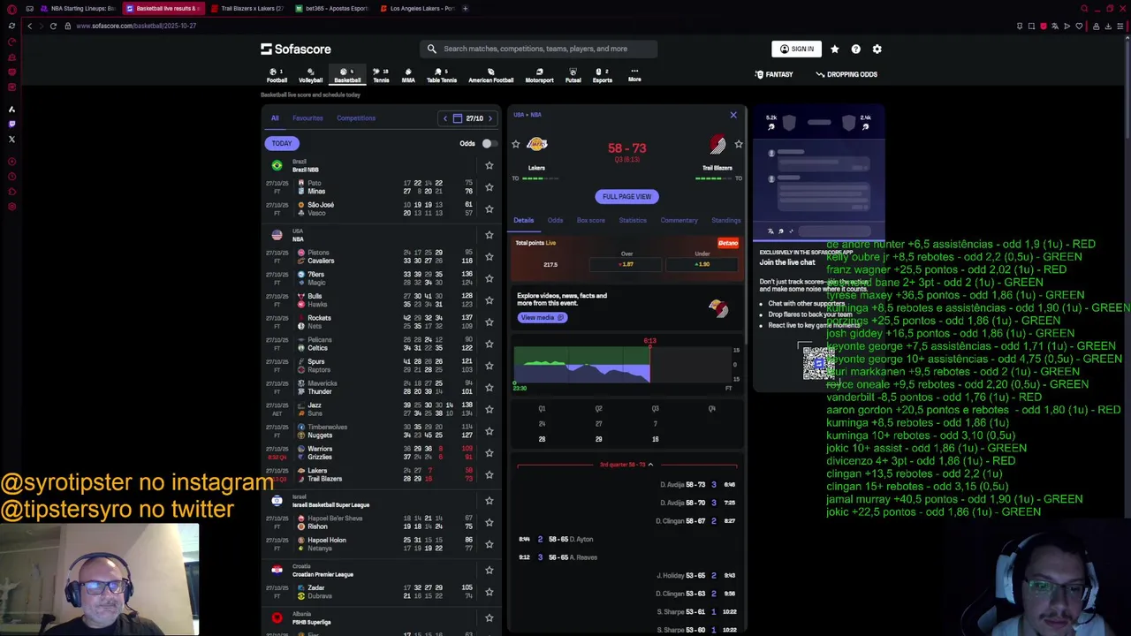
Task: Open the DROPPING ODDS link
Action: (846, 75)
